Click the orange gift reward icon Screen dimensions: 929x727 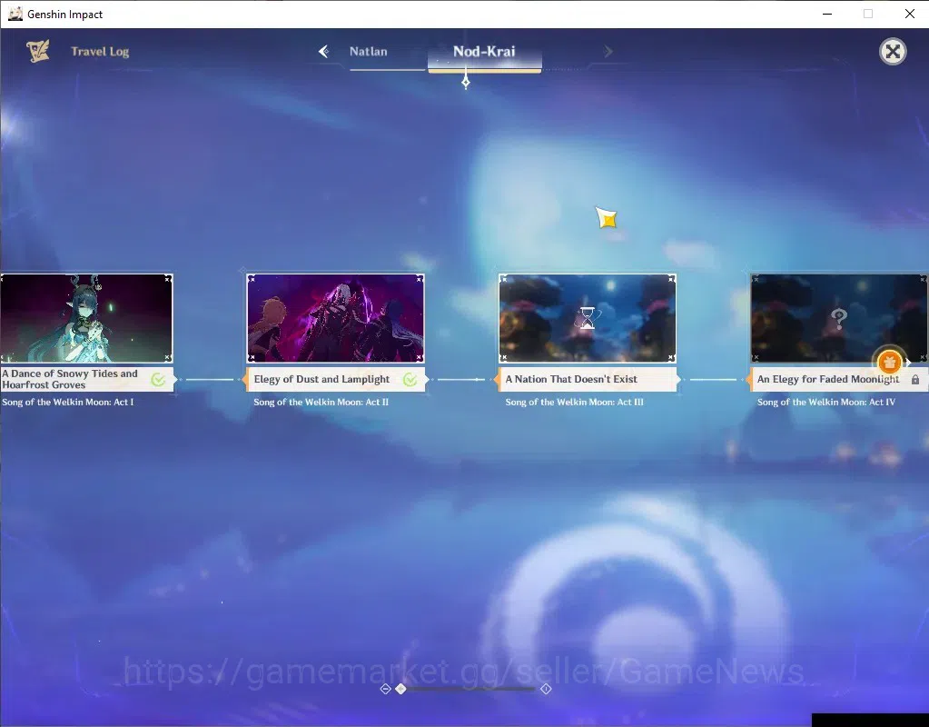(x=889, y=361)
